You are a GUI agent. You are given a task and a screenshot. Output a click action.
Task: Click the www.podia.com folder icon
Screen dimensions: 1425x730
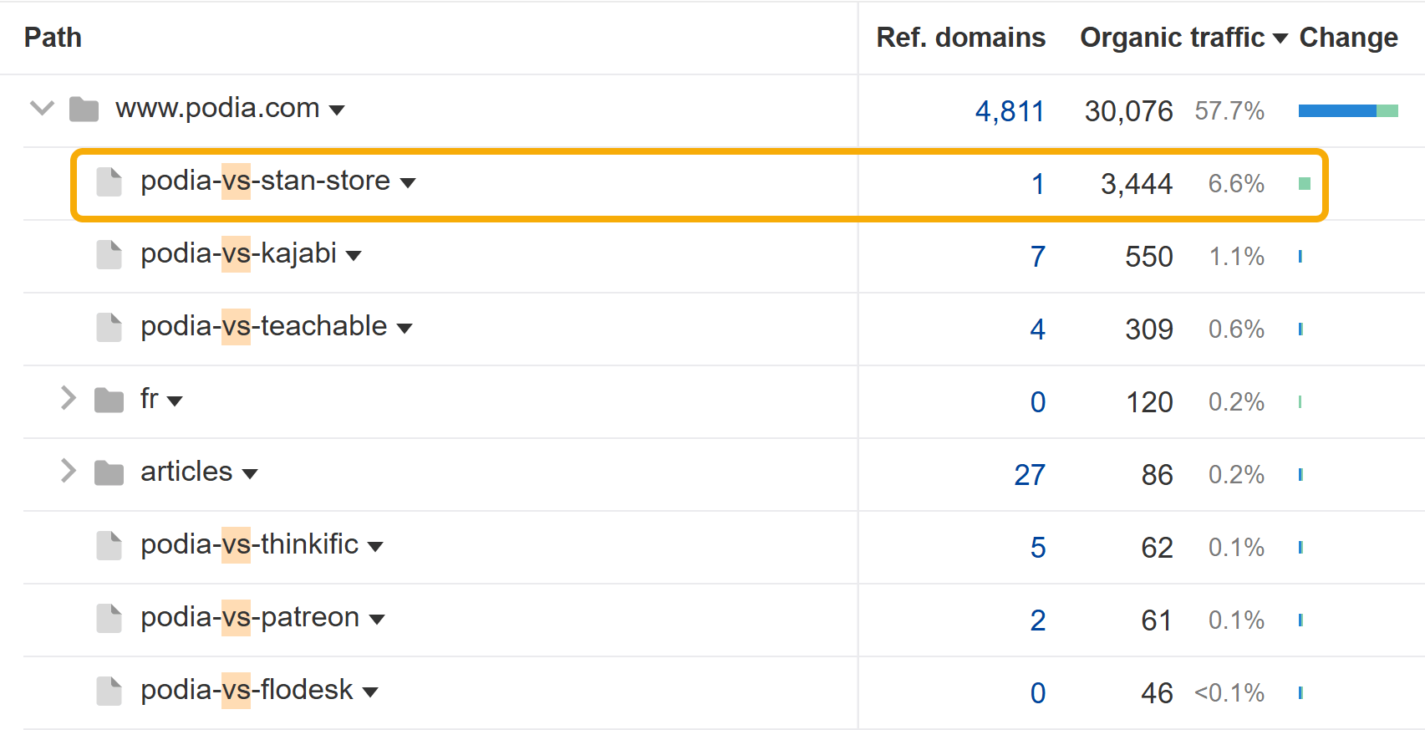pyautogui.click(x=84, y=110)
